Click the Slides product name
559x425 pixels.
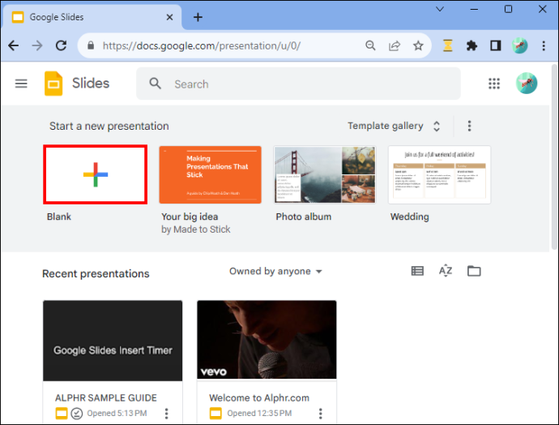[x=91, y=84]
